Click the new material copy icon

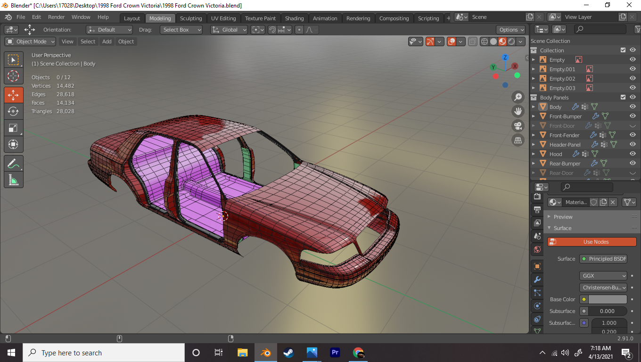pos(603,202)
